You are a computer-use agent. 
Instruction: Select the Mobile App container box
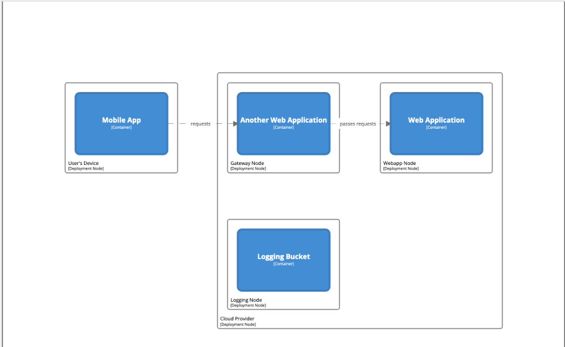coord(121,123)
